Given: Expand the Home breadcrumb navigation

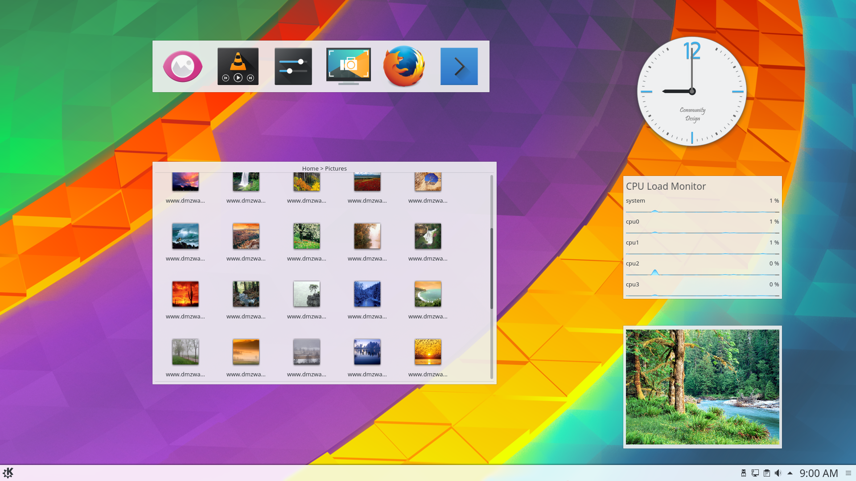Looking at the screenshot, I should (x=309, y=168).
